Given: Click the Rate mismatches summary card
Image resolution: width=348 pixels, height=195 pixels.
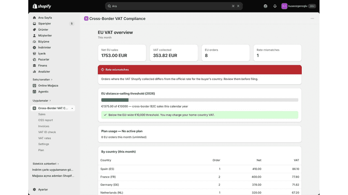Looking at the screenshot, I should click(277, 53).
